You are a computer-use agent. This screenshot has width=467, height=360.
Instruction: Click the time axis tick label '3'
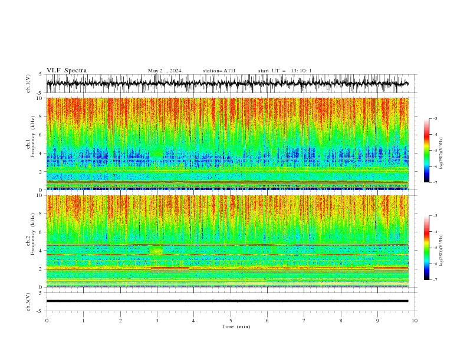(157, 321)
